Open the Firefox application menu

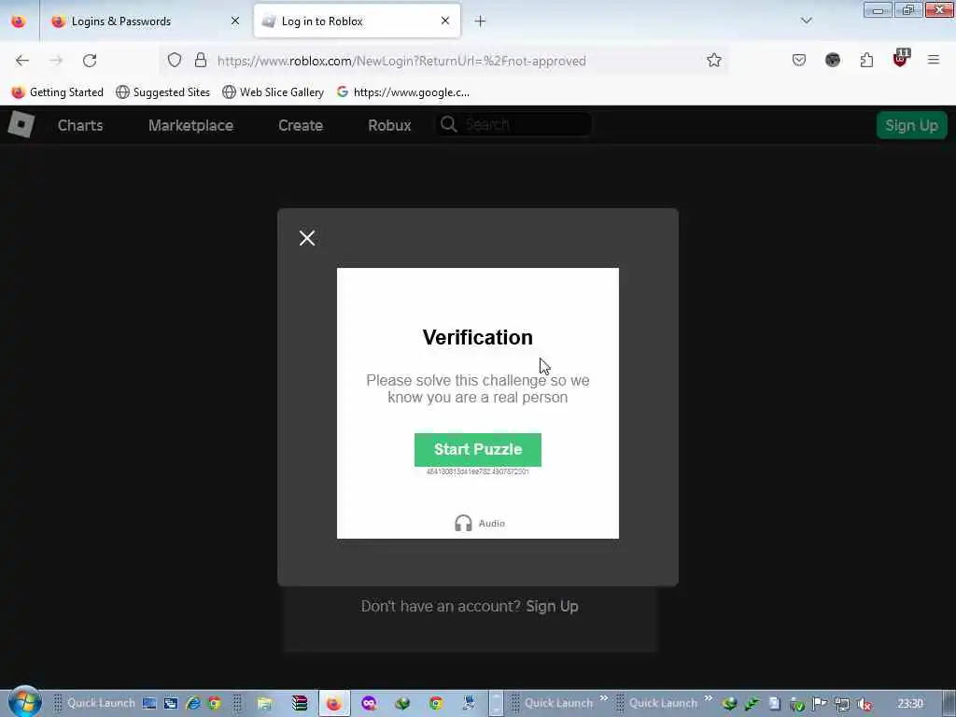tap(934, 60)
